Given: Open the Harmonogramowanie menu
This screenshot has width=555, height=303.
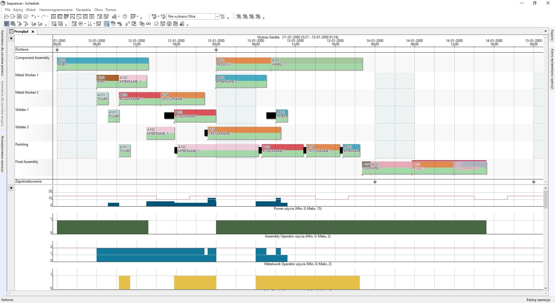Looking at the screenshot, I should point(56,10).
